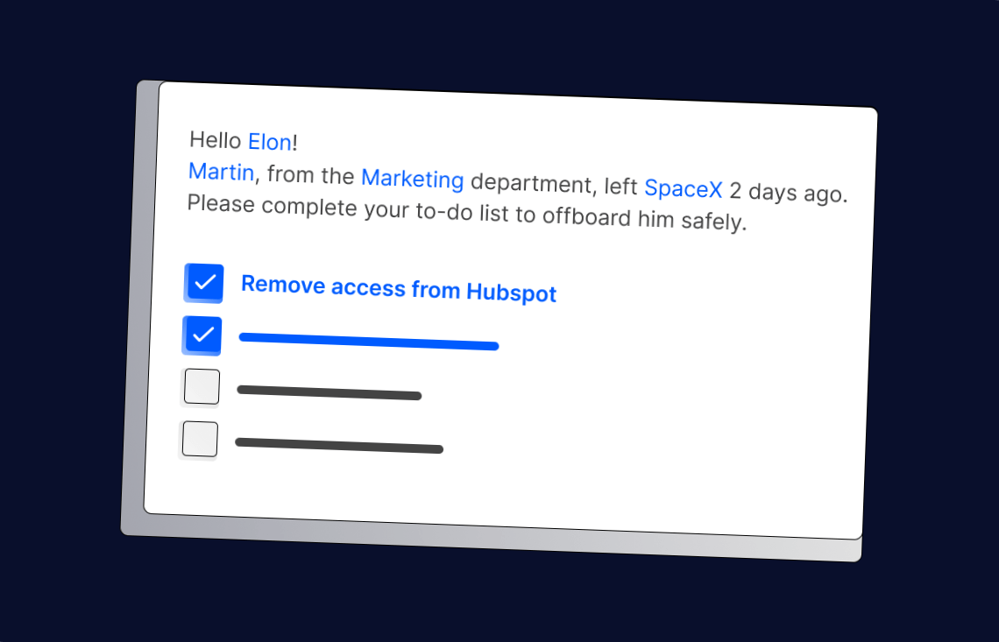Select the shorter gray placeholder task bar
999x642 pixels.
coord(329,392)
